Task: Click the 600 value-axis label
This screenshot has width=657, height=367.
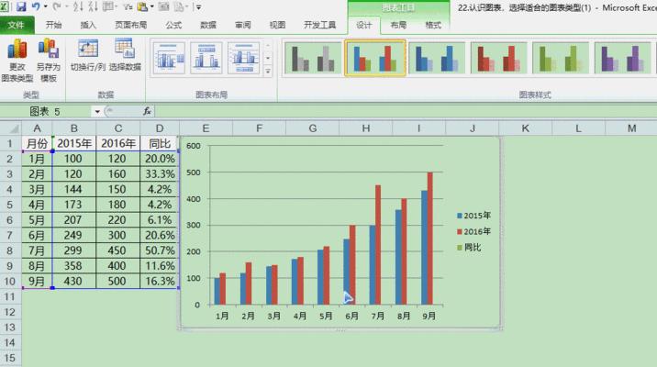Action: pos(194,146)
